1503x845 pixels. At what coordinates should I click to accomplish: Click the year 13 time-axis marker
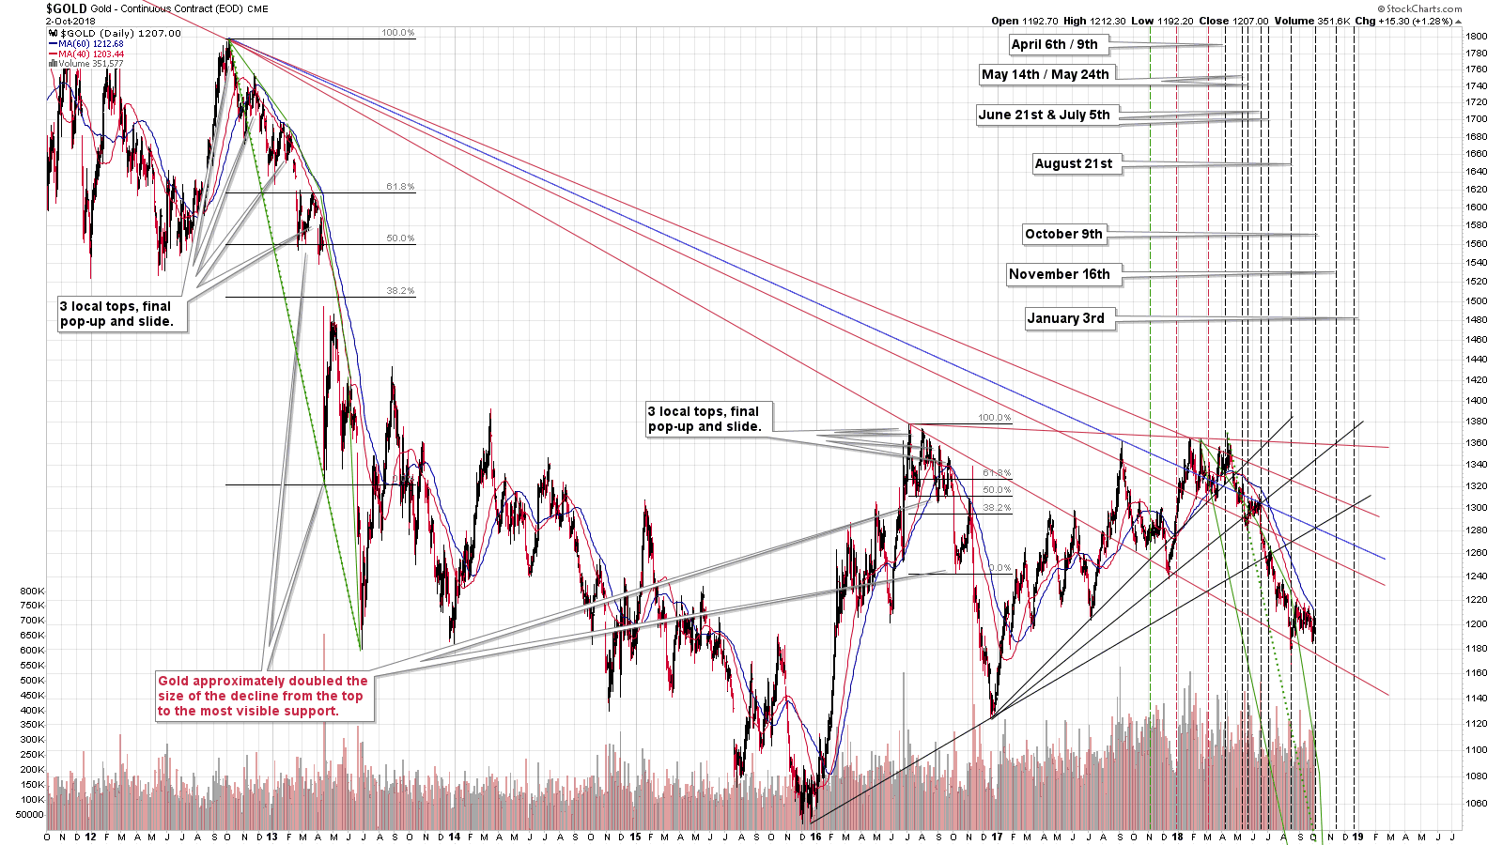click(x=271, y=837)
